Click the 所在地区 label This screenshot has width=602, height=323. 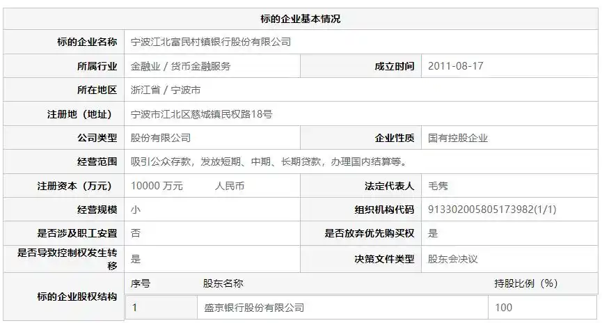pos(97,90)
